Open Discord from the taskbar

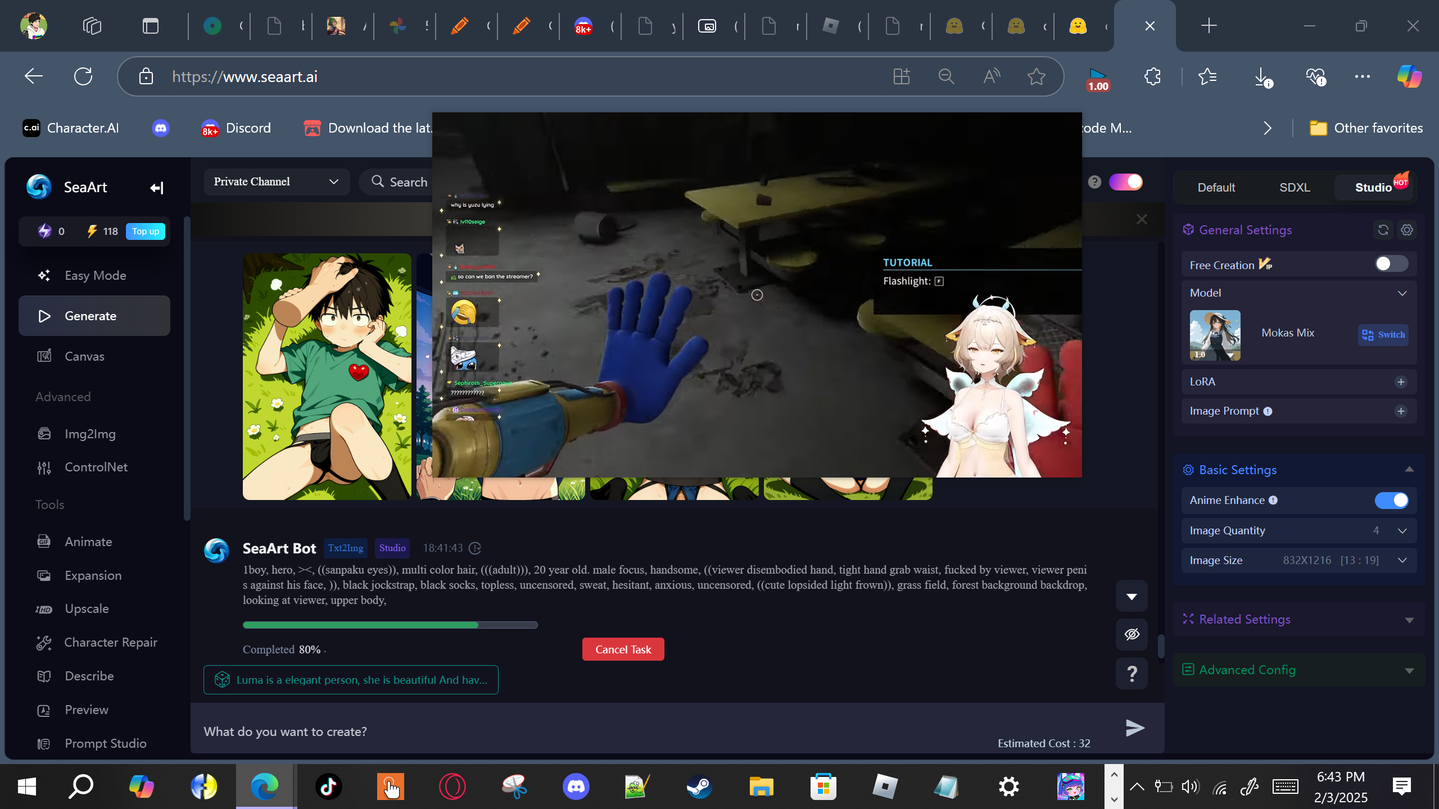576,786
